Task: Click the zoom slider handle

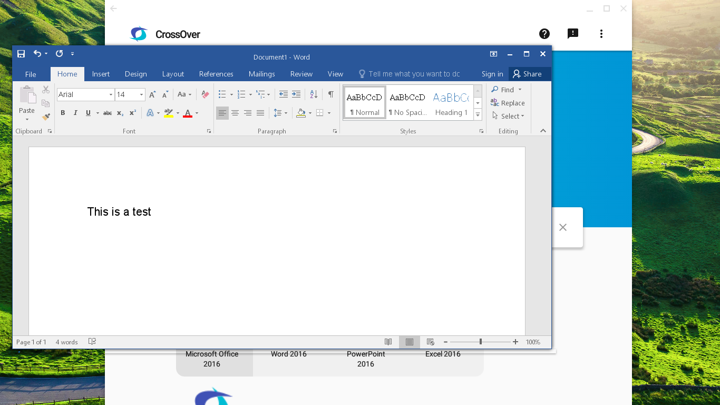Action: click(481, 342)
